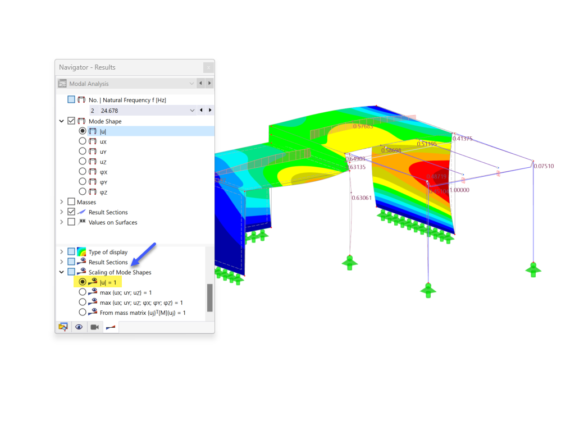Click the previous arrow next to Modal Analysis

point(200,82)
